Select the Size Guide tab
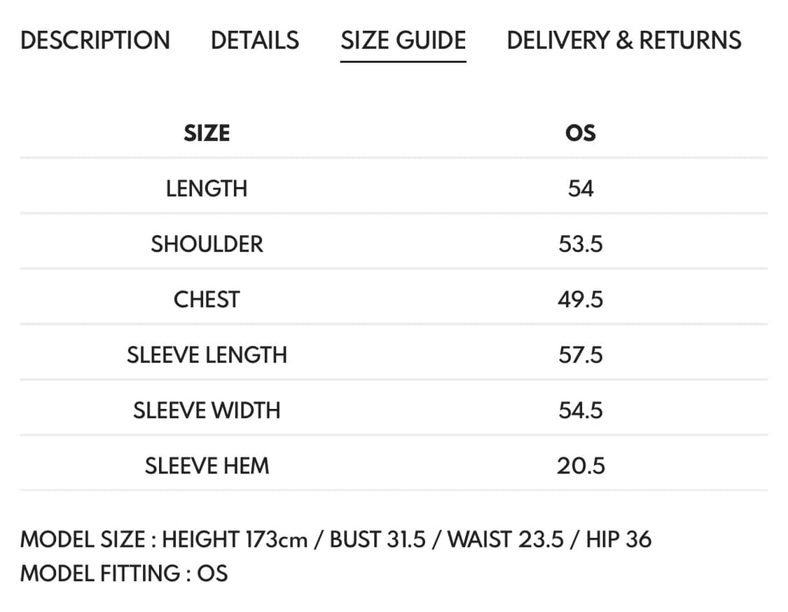Screen dimensions: 788x612 403,41
